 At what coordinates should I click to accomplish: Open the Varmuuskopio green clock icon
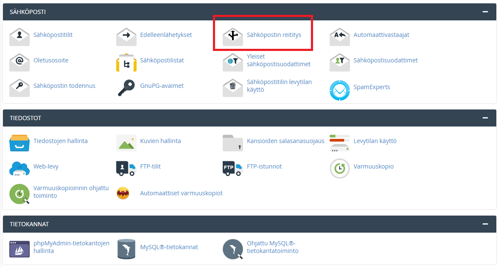340,169
